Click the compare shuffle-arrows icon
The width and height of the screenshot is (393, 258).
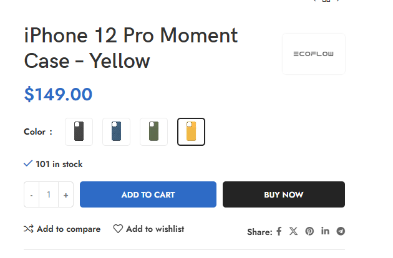point(29,229)
